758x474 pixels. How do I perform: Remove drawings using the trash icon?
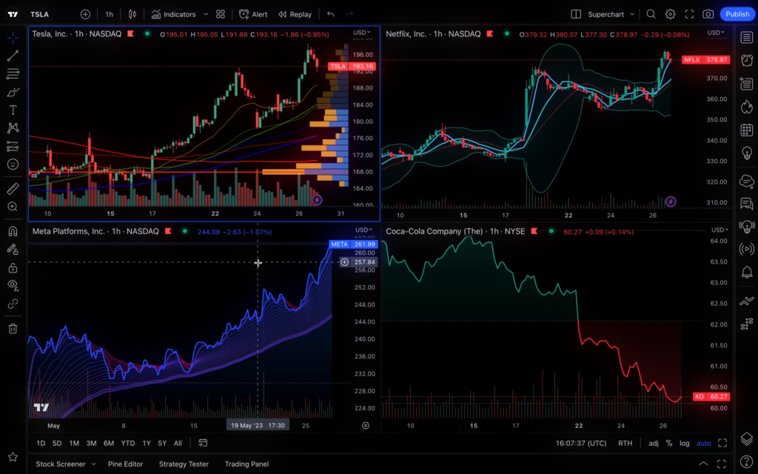(x=13, y=328)
